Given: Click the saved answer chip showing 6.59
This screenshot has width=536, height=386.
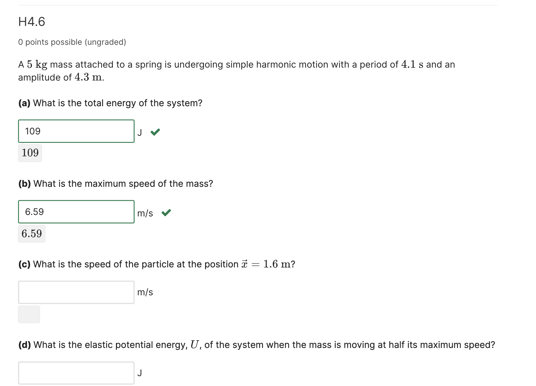Looking at the screenshot, I should pos(32,234).
